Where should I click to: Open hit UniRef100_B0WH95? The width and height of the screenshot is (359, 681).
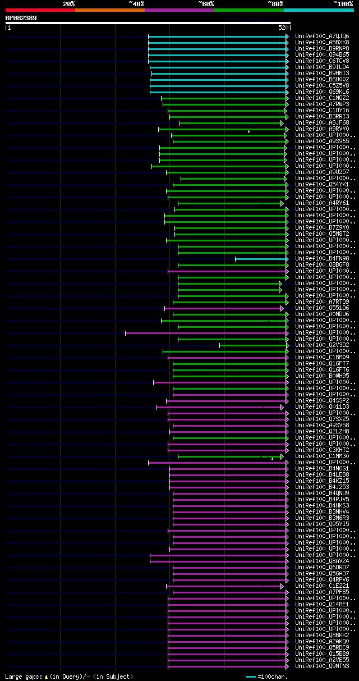click(322, 376)
